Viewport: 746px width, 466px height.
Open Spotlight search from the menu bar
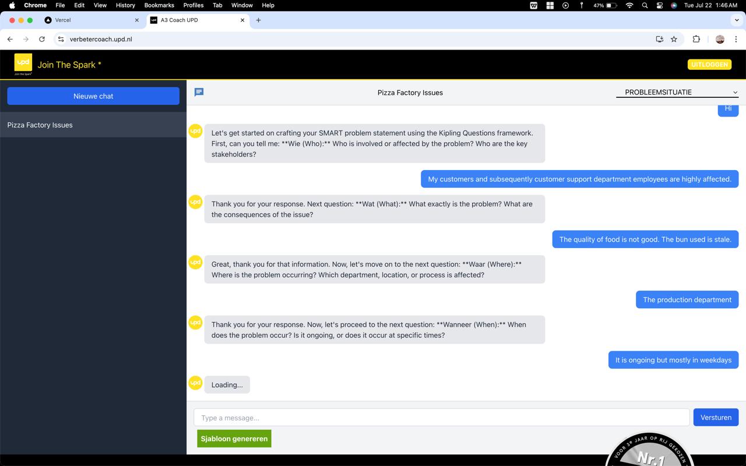[x=644, y=5]
